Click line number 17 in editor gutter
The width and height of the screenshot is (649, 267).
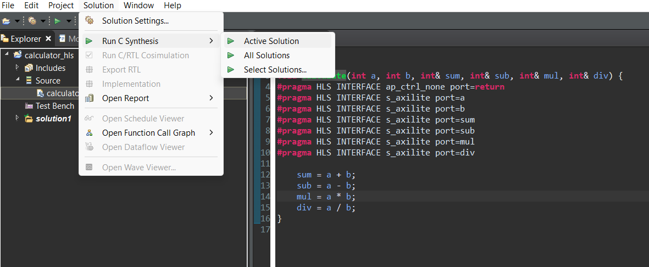tap(265, 229)
